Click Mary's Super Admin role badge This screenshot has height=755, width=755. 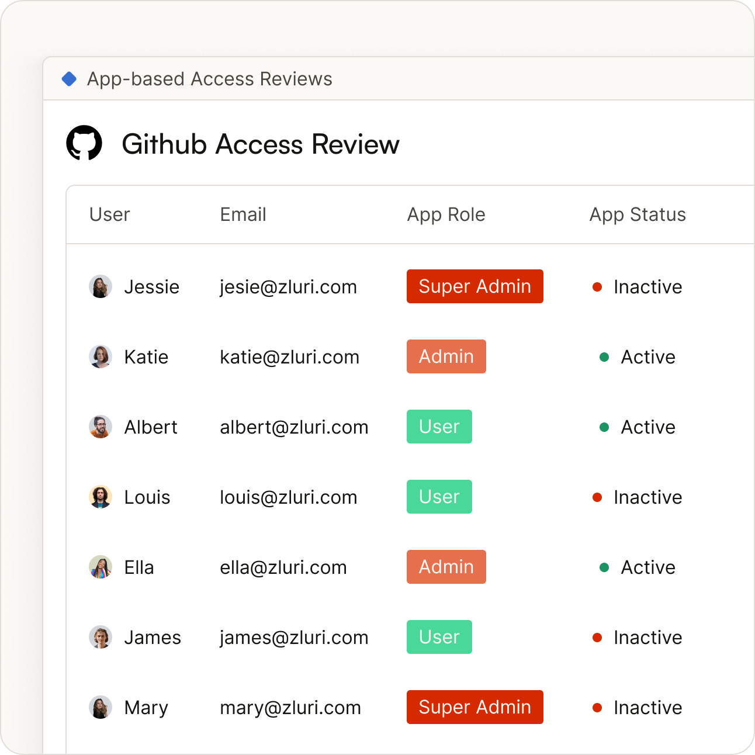(x=475, y=707)
